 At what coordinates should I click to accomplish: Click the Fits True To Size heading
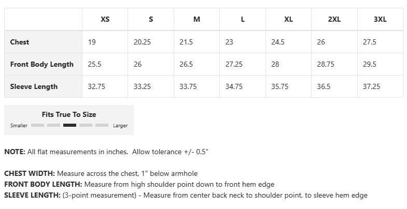(69, 115)
